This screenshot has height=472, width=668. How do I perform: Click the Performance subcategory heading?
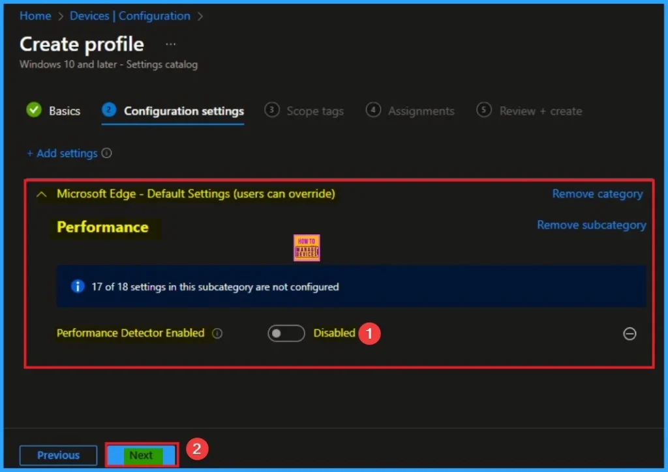pos(102,227)
